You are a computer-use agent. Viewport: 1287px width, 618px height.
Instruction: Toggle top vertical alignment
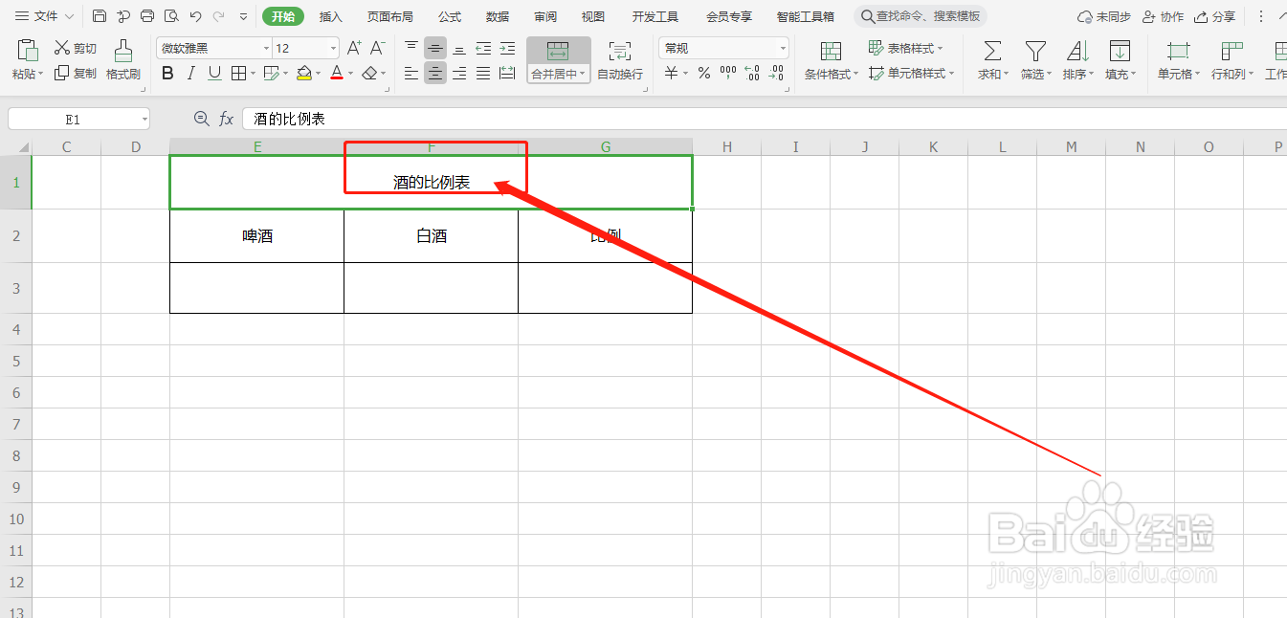click(x=411, y=48)
